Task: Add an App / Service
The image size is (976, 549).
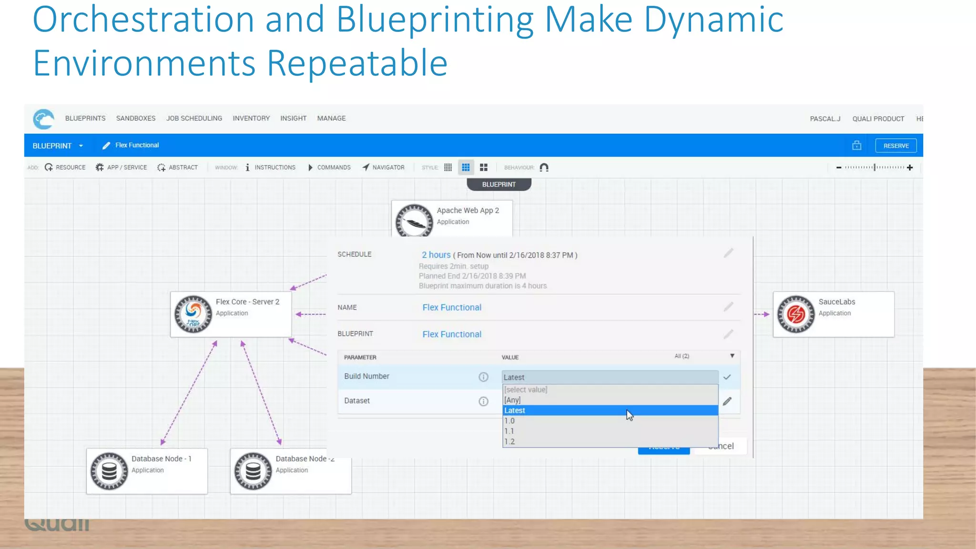Action: [x=121, y=167]
